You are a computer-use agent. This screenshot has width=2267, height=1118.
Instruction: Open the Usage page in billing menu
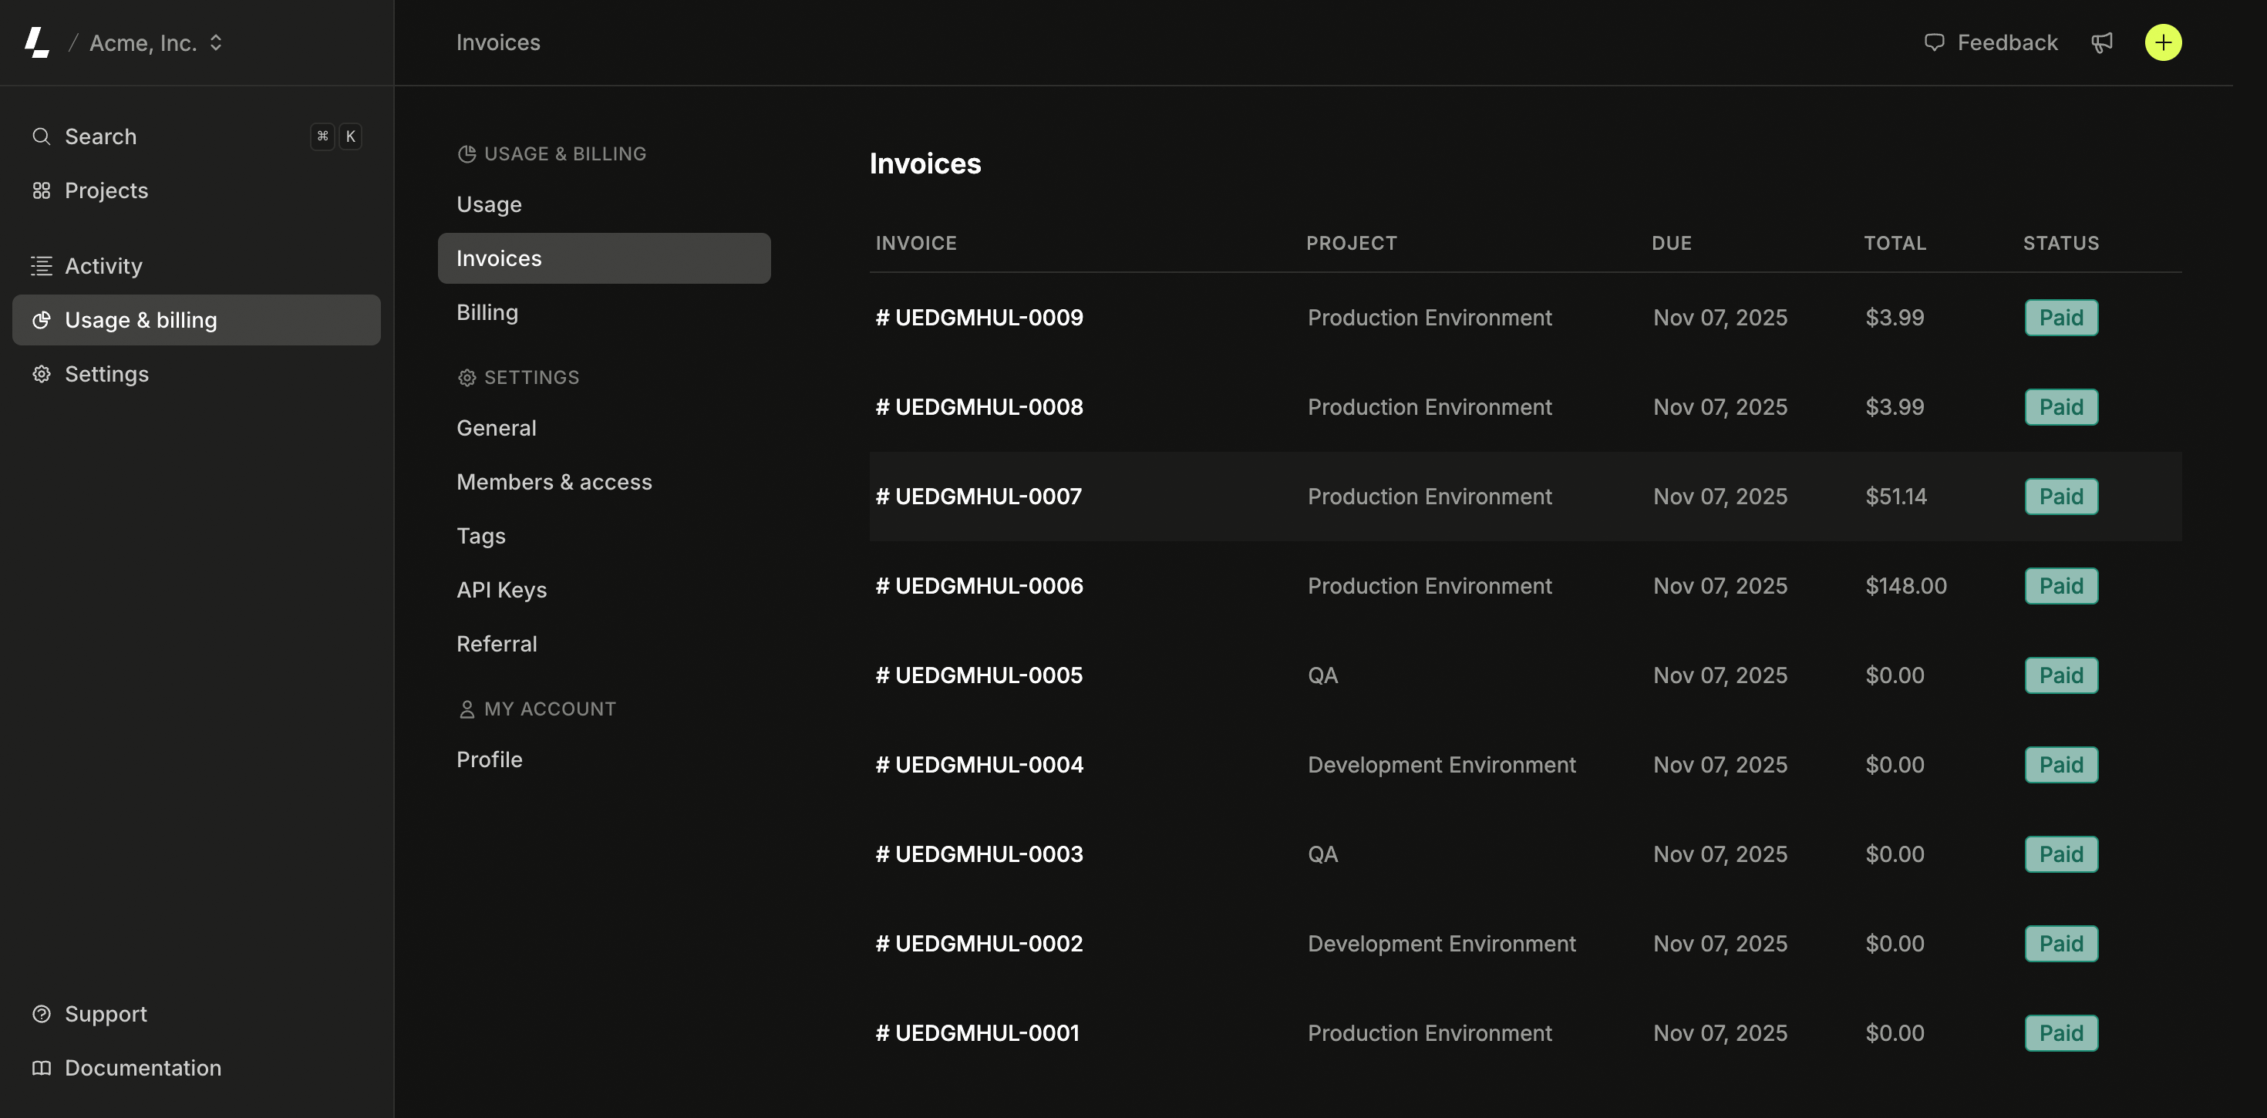pos(488,204)
